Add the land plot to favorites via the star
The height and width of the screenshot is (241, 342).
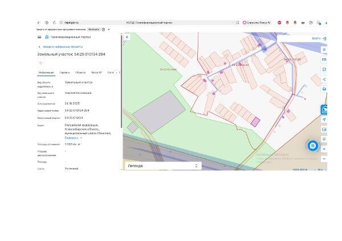40,63
